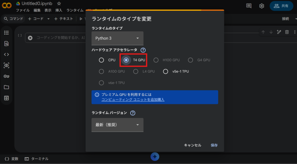Select the v5e-1 TPU radio button
297x164 pixels.
tap(166, 71)
